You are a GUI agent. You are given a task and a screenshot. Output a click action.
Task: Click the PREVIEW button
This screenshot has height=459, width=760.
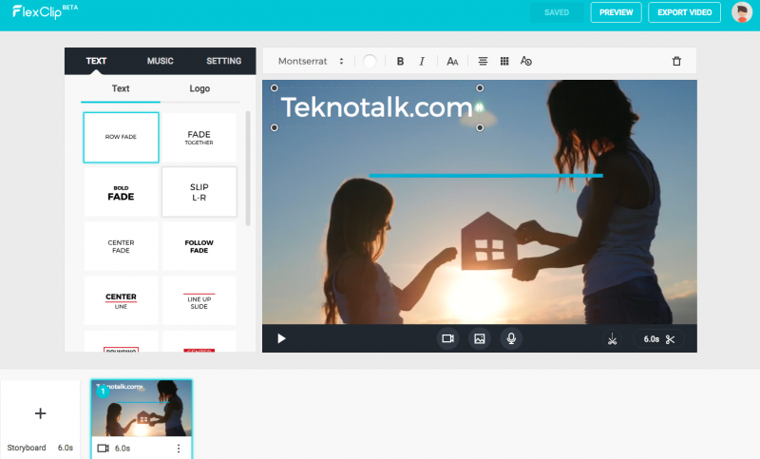[616, 12]
